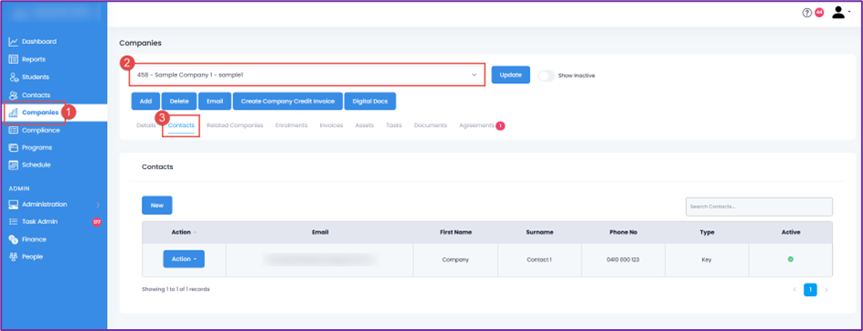The width and height of the screenshot is (863, 331).
Task: Click 'Showing 1 to 1 of 1 records' text
Action: 176,289
